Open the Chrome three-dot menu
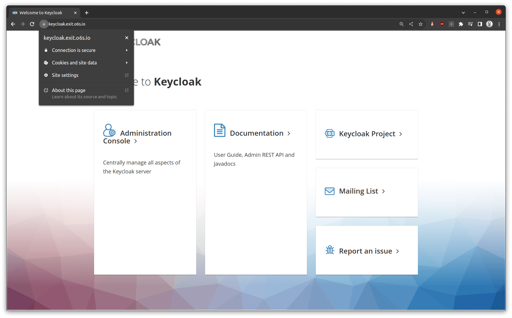 click(499, 24)
